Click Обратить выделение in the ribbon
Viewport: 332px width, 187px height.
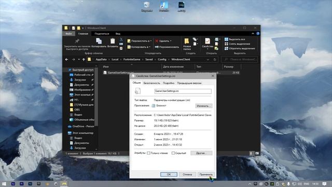[240, 48]
